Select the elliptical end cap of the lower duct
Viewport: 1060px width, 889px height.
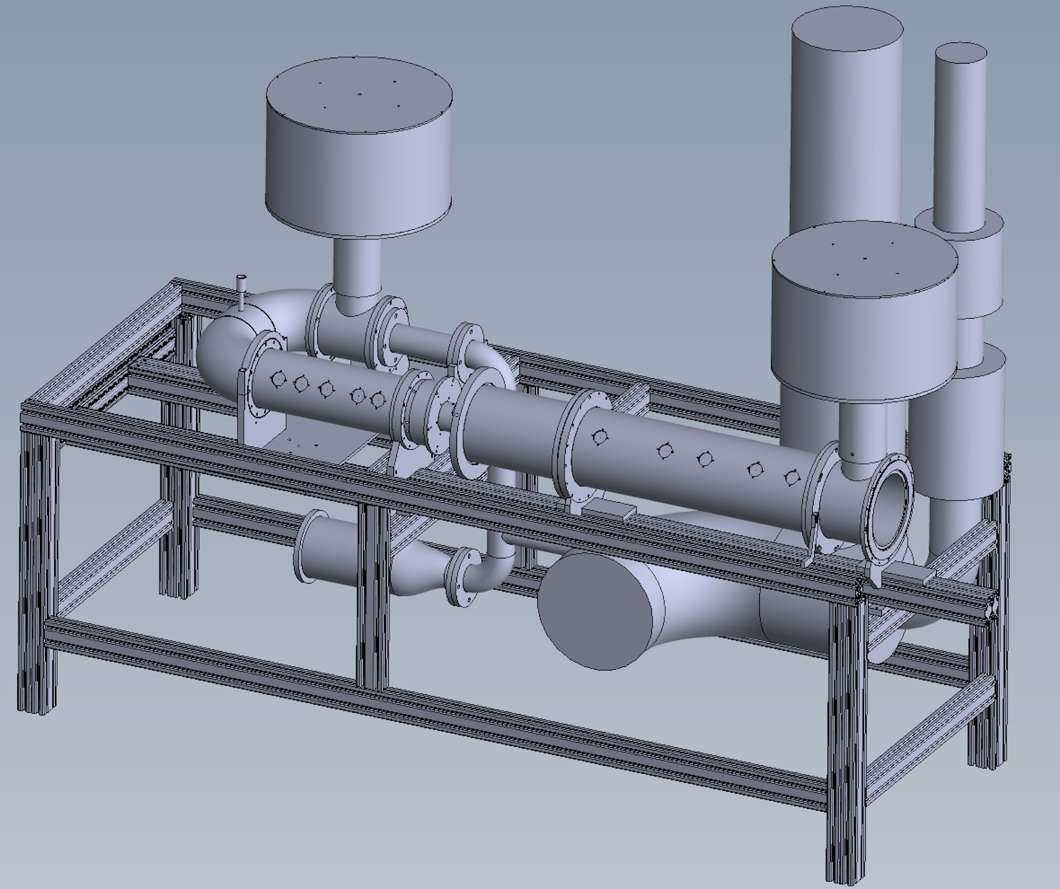(x=592, y=610)
